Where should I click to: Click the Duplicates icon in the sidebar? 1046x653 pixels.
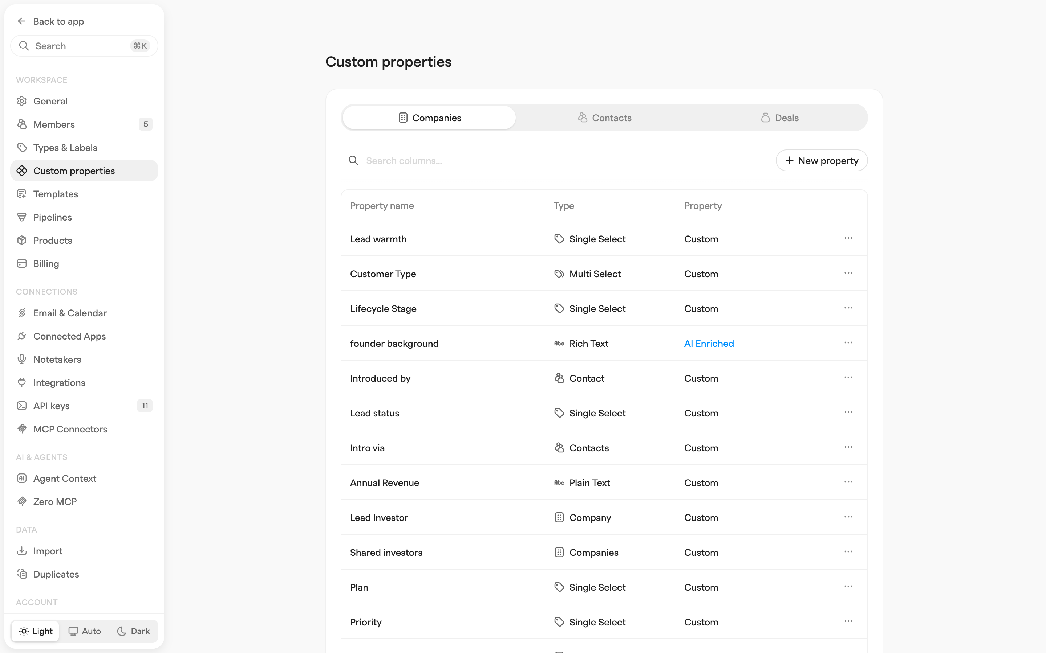pyautogui.click(x=22, y=574)
